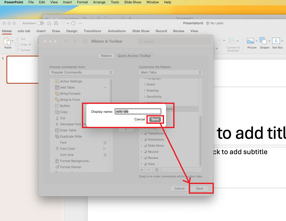Open the more options ellipsis in title bar
Image resolution: width=286 pixels, height=221 pixels.
(x=80, y=23)
